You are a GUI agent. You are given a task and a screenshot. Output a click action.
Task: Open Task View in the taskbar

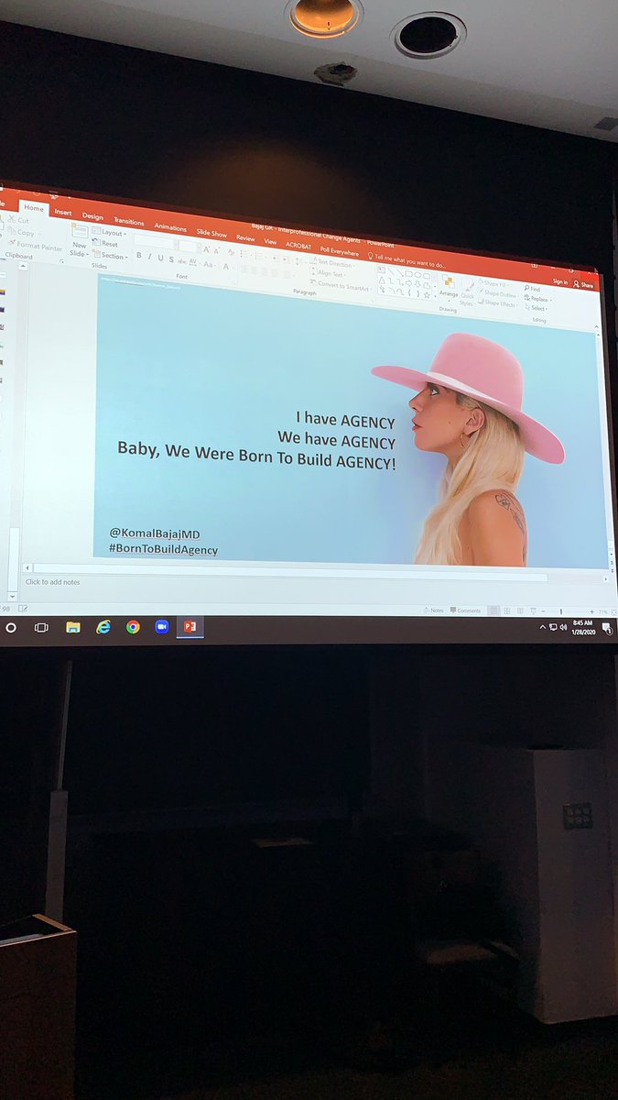coord(41,628)
